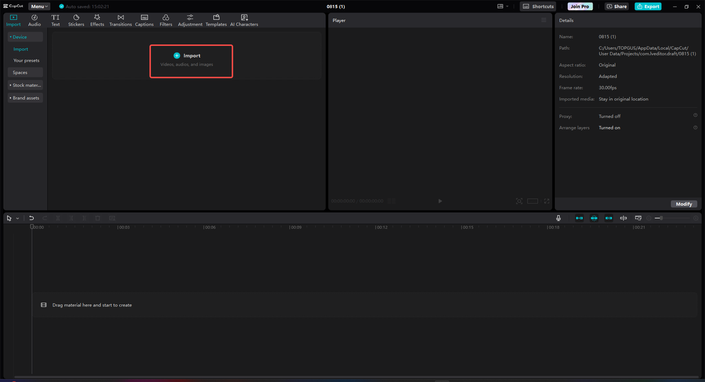Expand the Brand assets section
The image size is (705, 382).
point(25,98)
